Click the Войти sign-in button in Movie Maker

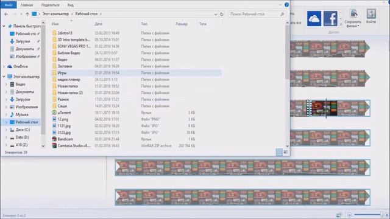pyautogui.click(x=371, y=16)
